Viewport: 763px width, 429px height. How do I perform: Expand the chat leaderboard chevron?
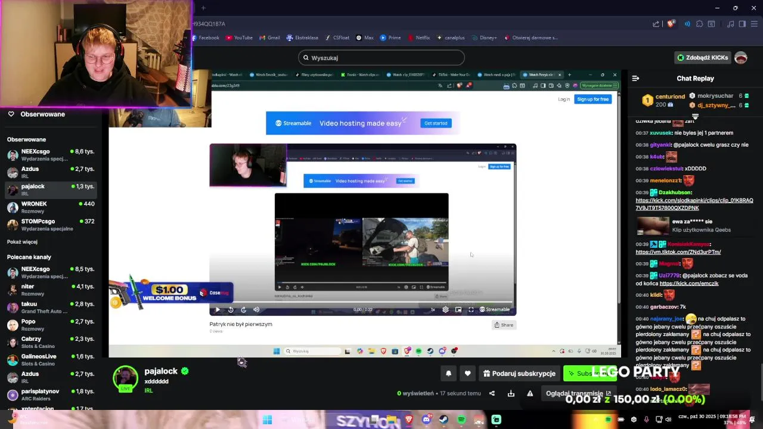[695, 116]
